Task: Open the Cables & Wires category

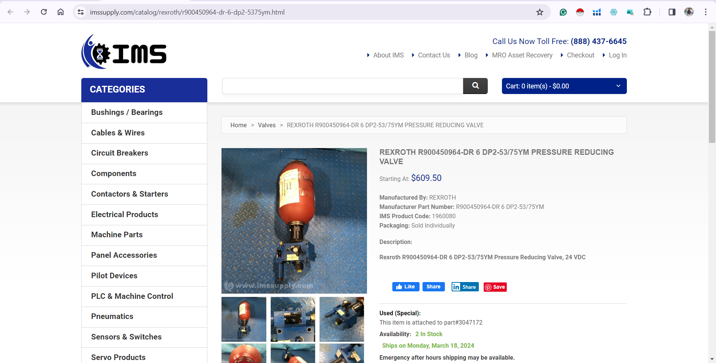Action: click(x=144, y=133)
